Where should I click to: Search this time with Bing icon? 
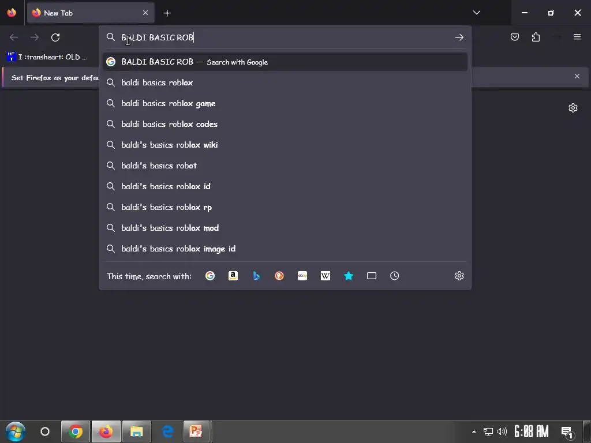pyautogui.click(x=256, y=276)
